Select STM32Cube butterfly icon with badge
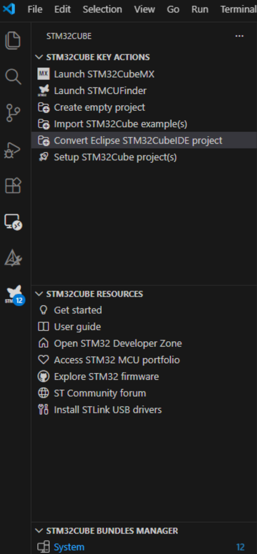 15,295
